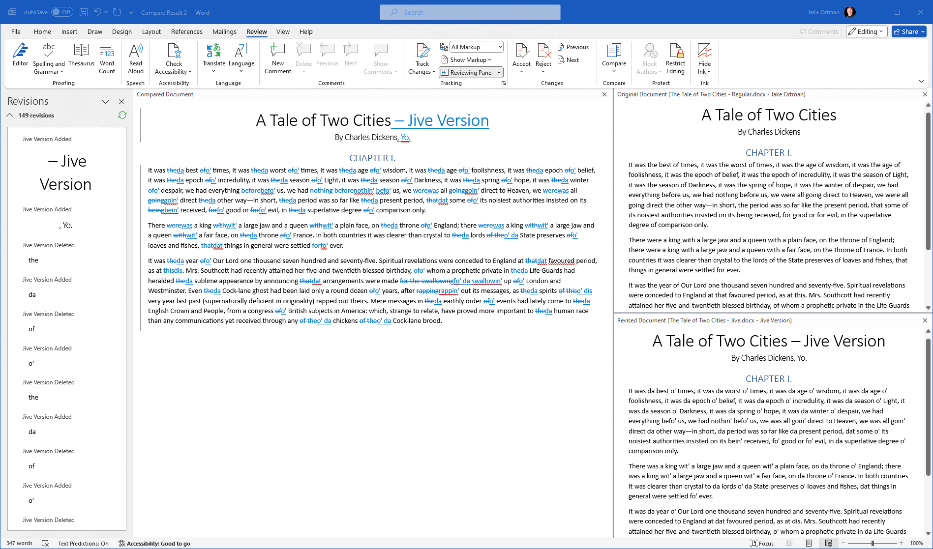Click the Hide Ink icon
The width and height of the screenshot is (933, 549).
[x=704, y=51]
